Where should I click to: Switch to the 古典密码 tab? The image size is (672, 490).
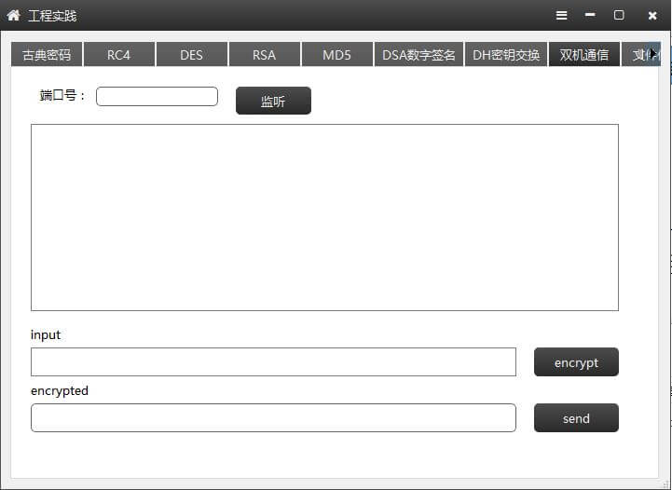(47, 55)
